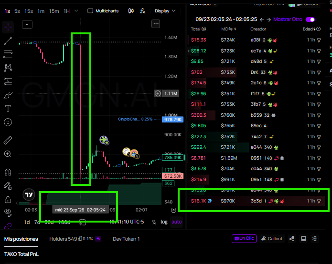Click the Callout button

coord(272,239)
